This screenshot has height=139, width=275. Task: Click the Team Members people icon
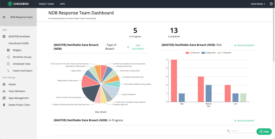coord(4,91)
